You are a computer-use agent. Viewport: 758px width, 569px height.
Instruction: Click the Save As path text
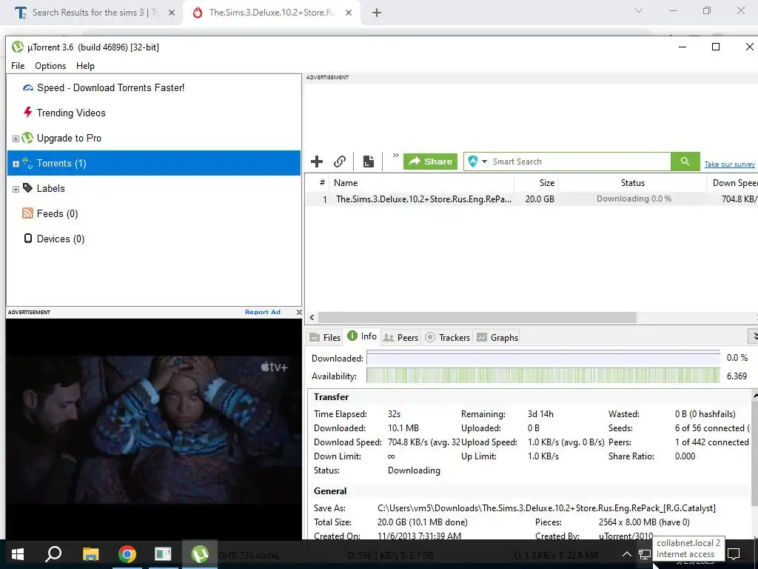pyautogui.click(x=546, y=508)
